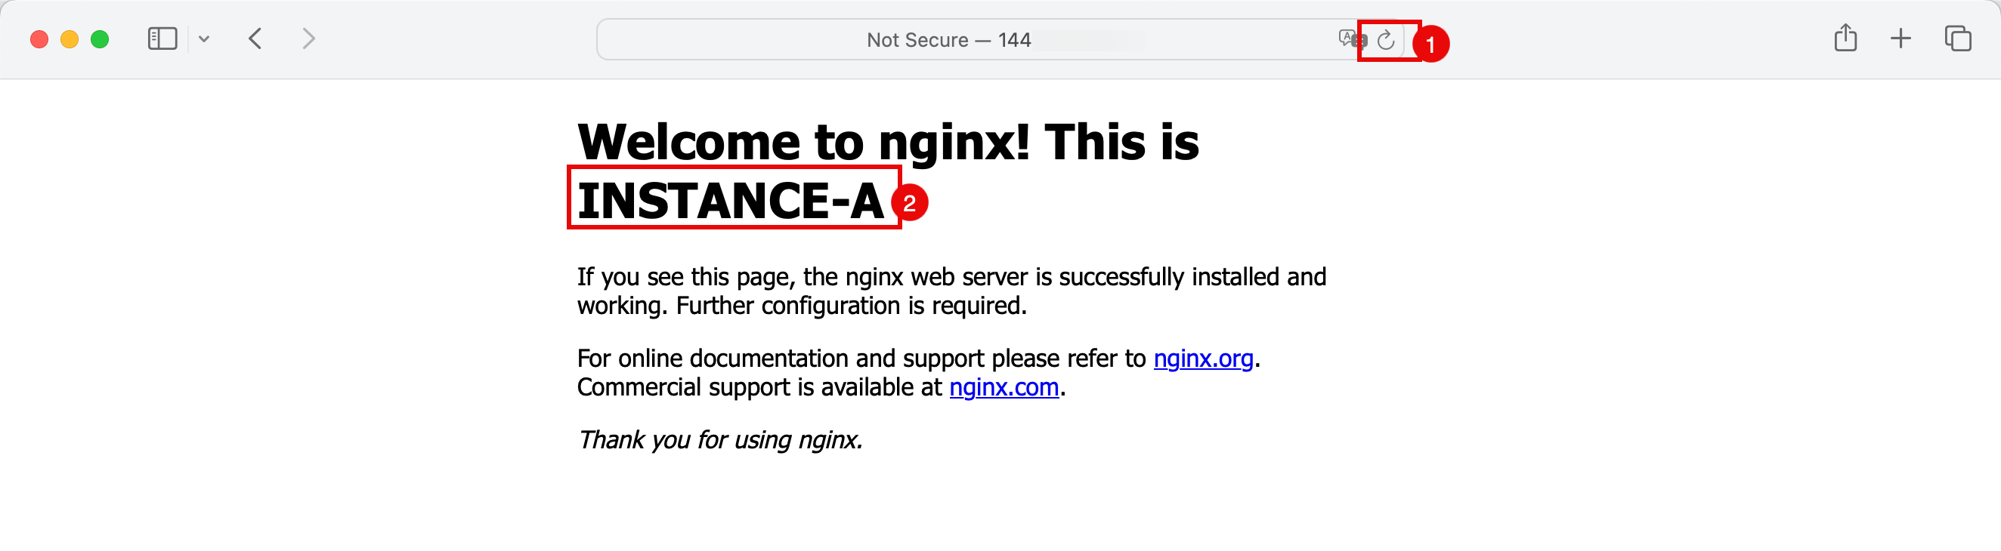Enter full screen with green button
Viewport: 2001px width, 551px height.
click(100, 38)
